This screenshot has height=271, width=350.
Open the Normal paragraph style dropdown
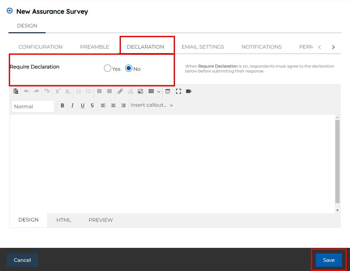[x=33, y=106]
